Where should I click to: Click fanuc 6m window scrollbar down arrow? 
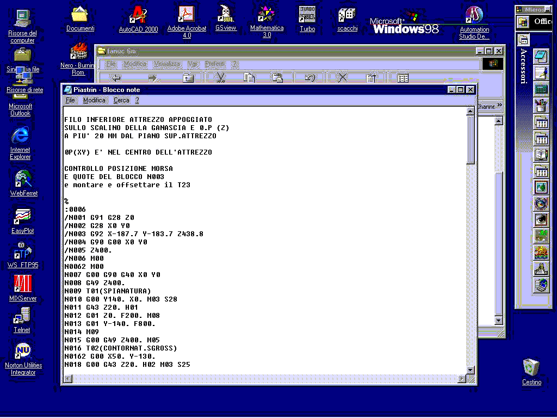tap(498, 320)
